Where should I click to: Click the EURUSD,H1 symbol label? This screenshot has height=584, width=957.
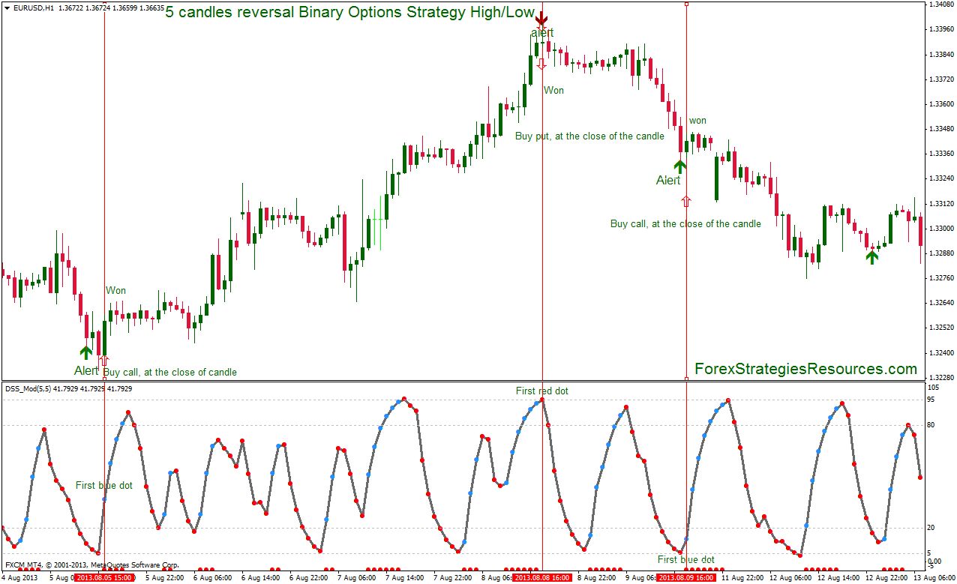[34, 7]
